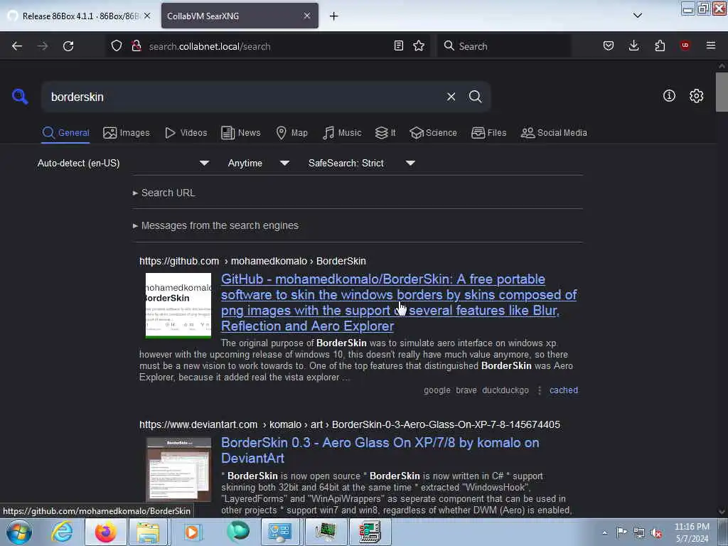Image resolution: width=728 pixels, height=546 pixels.
Task: Open the Auto-detect (en-US) language dropdown
Action: click(x=123, y=163)
